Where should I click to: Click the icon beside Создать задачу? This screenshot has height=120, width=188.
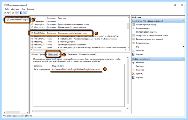133,28
